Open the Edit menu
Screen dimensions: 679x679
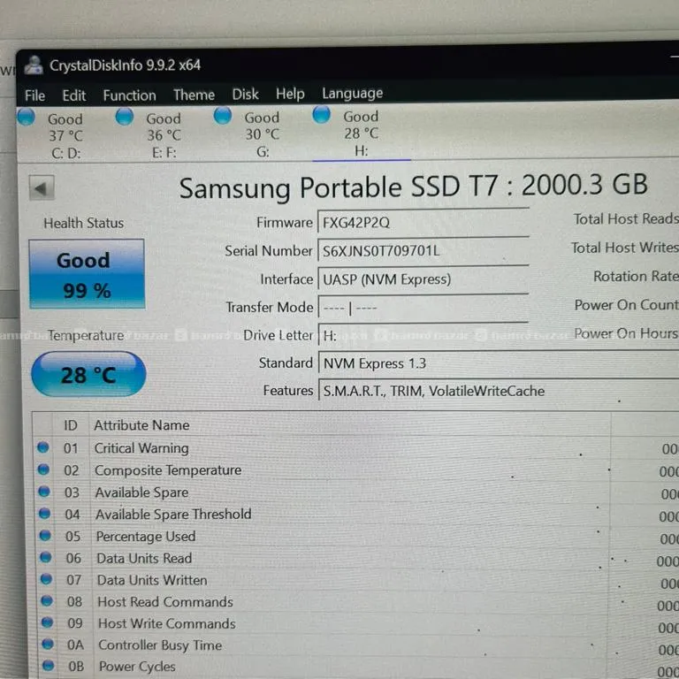74,95
